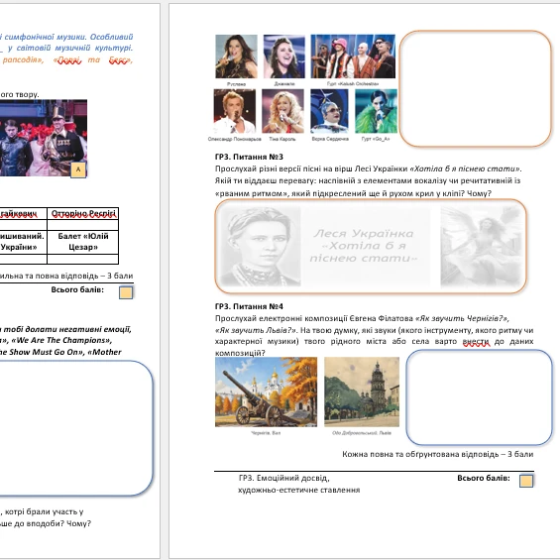Select the Львів tower painting
Viewport: 560px width, 560px height.
click(x=362, y=392)
